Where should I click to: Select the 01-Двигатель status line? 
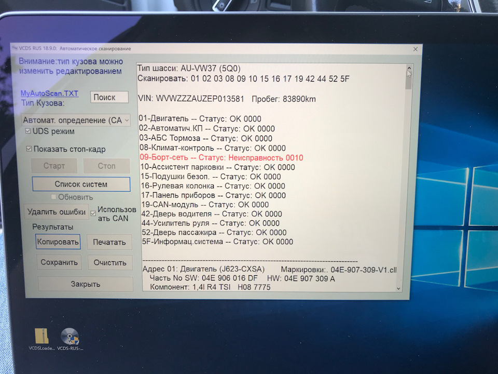[200, 118]
